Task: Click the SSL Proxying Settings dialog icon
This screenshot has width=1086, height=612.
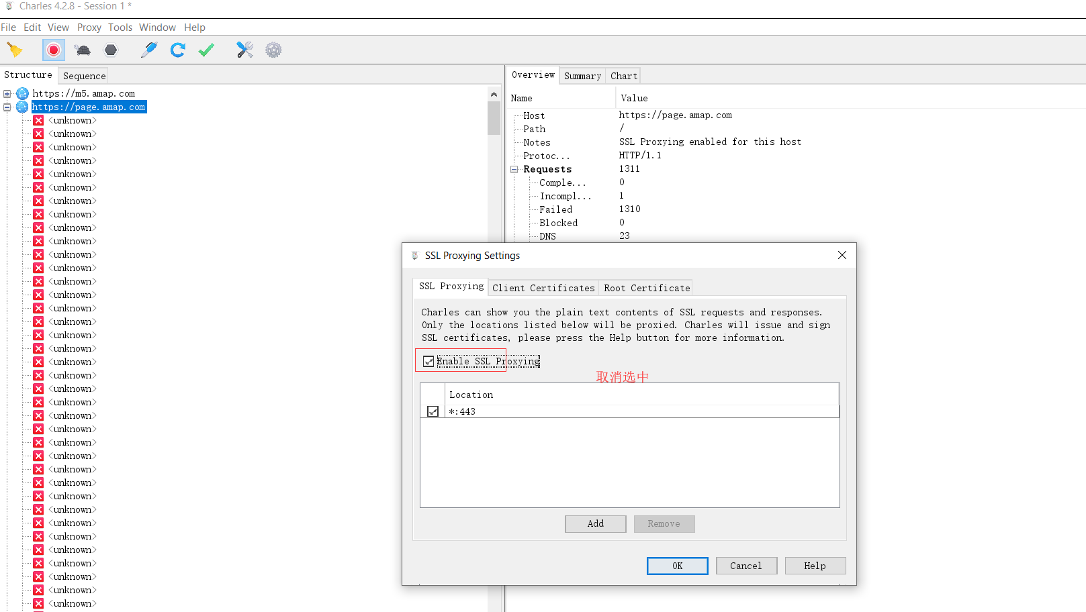Action: coord(415,256)
